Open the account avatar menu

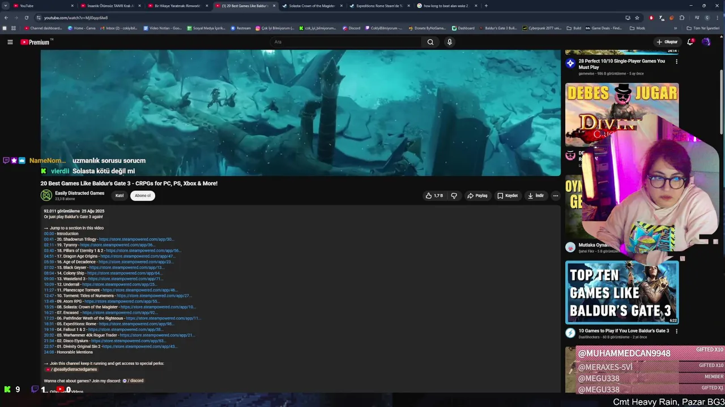(x=706, y=42)
